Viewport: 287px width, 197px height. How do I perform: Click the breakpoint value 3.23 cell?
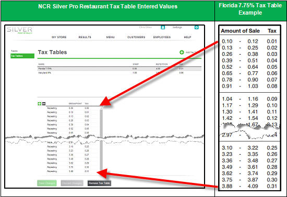point(71,151)
